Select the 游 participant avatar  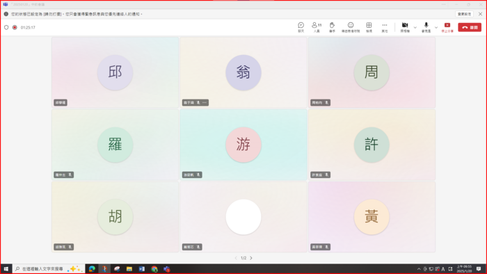[243, 145]
